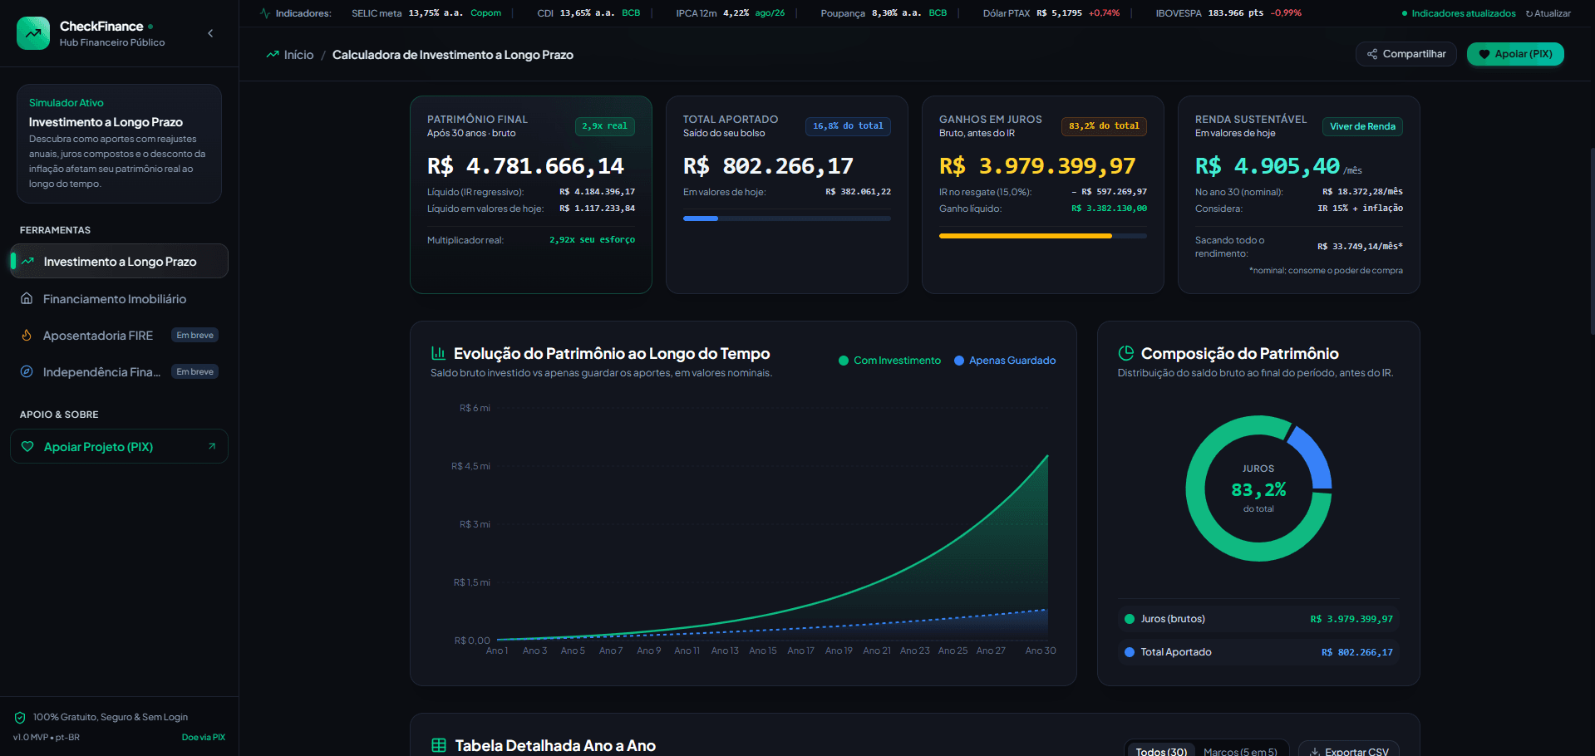Click the table icon beside Tabela Detalhada

point(439,745)
